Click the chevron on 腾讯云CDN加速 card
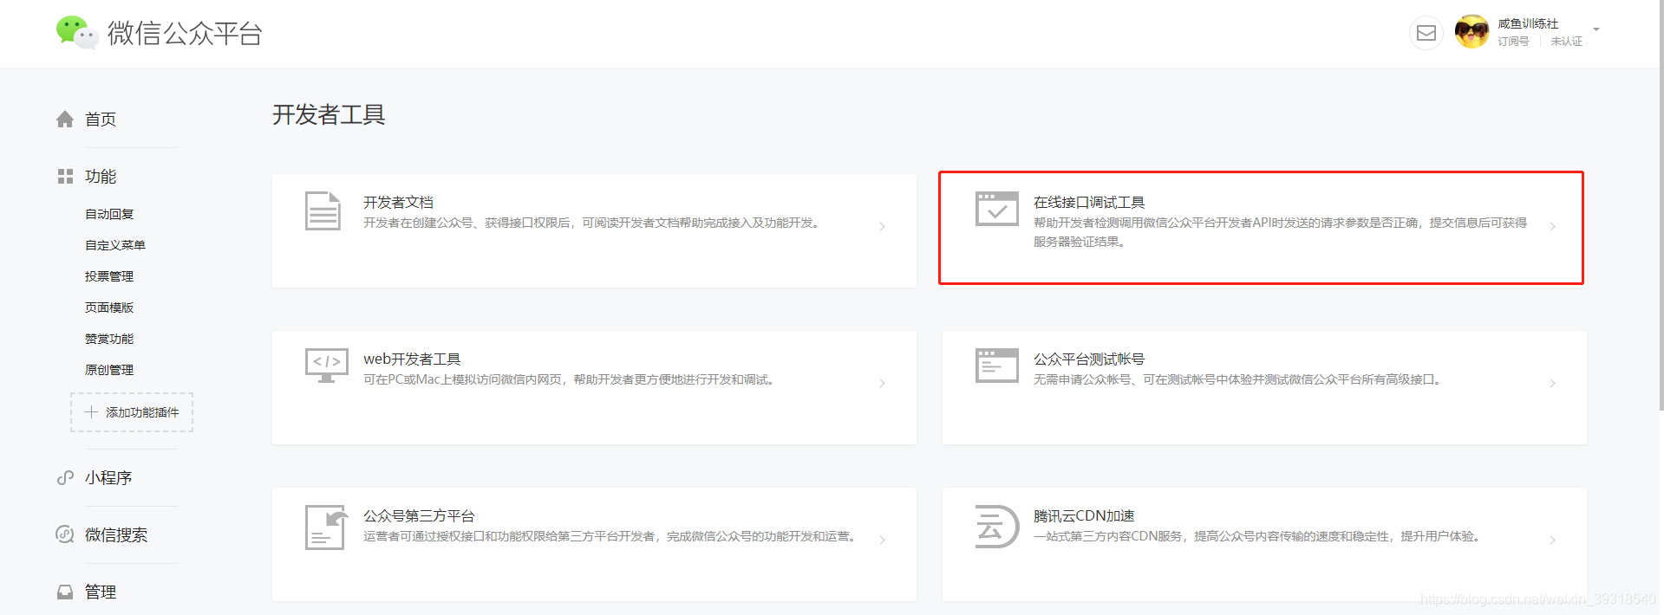The width and height of the screenshot is (1664, 615). click(x=1552, y=540)
